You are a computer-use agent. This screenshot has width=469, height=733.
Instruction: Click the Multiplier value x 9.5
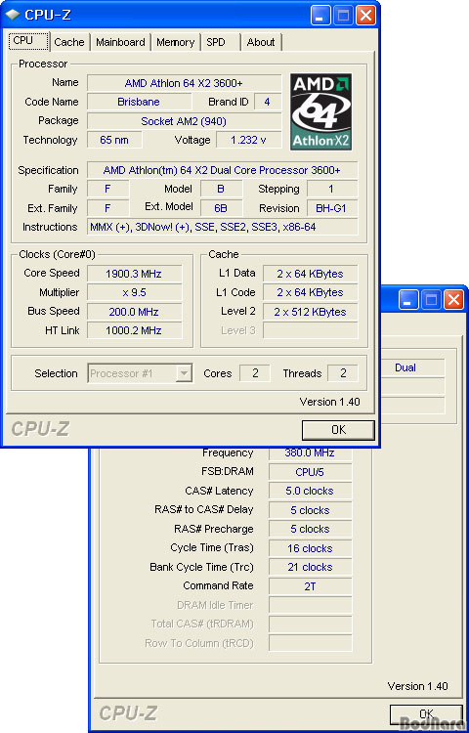pyautogui.click(x=135, y=292)
